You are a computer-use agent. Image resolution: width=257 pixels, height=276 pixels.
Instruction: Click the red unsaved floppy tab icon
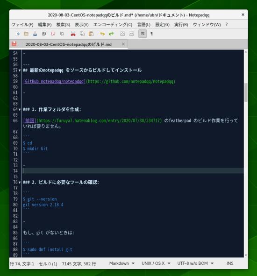point(14,44)
